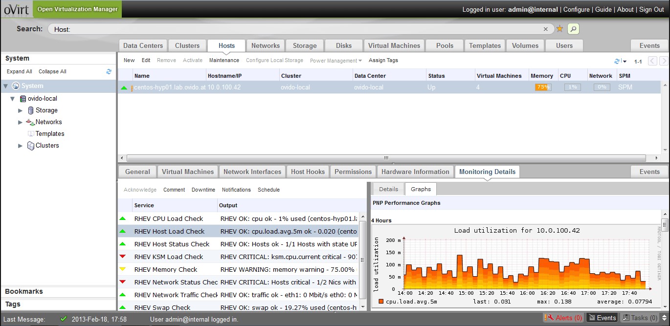Expand the Clusters tree node
Screen dimensions: 670x326
(x=21, y=146)
